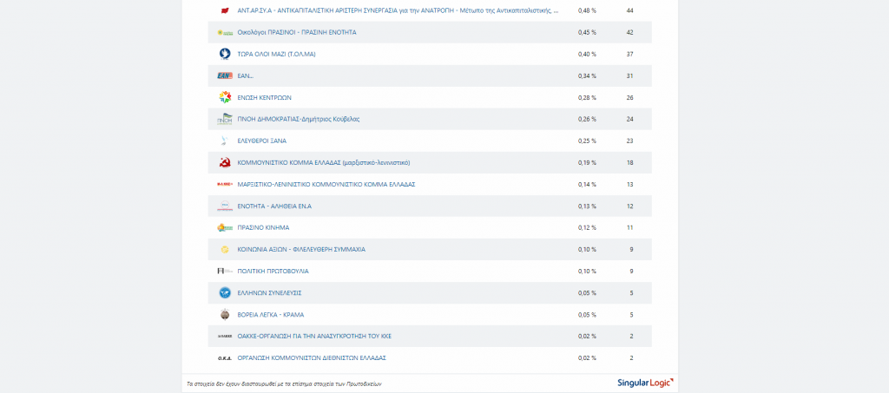The width and height of the screenshot is (889, 393).
Task: Click the ΚΚΕ (μαρξιστικό-λενινιστικό) hammer and sickle logo
Action: tap(225, 162)
